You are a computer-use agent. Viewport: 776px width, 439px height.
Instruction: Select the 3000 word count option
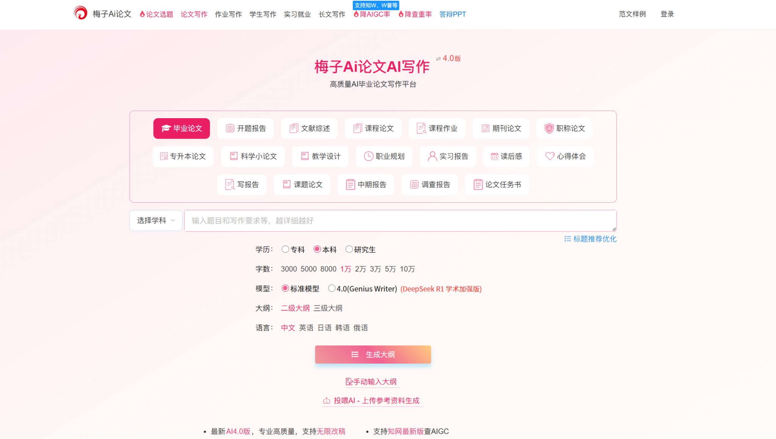[x=289, y=269]
